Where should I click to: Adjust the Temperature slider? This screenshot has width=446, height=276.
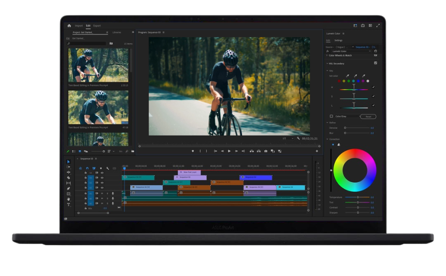[x=357, y=197]
